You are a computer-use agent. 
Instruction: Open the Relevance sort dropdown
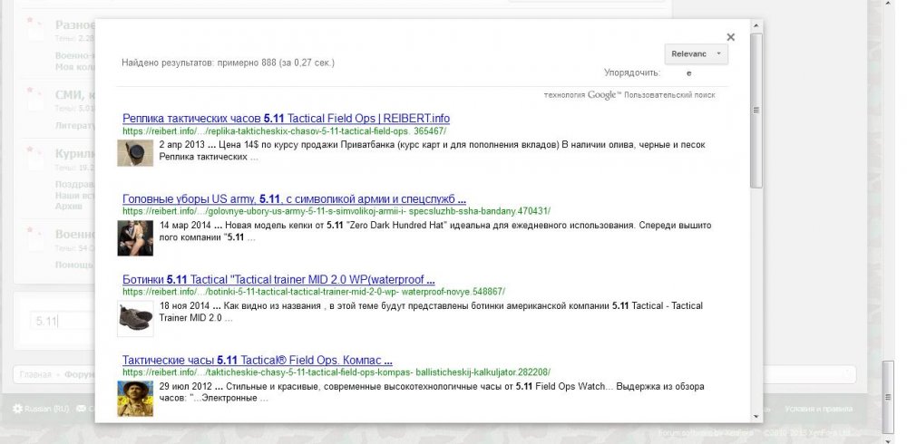pos(696,54)
